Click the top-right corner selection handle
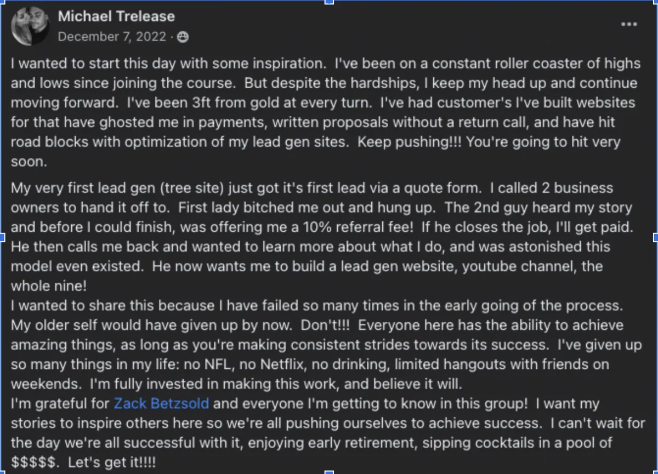Image resolution: width=658 pixels, height=474 pixels. tap(655, 2)
